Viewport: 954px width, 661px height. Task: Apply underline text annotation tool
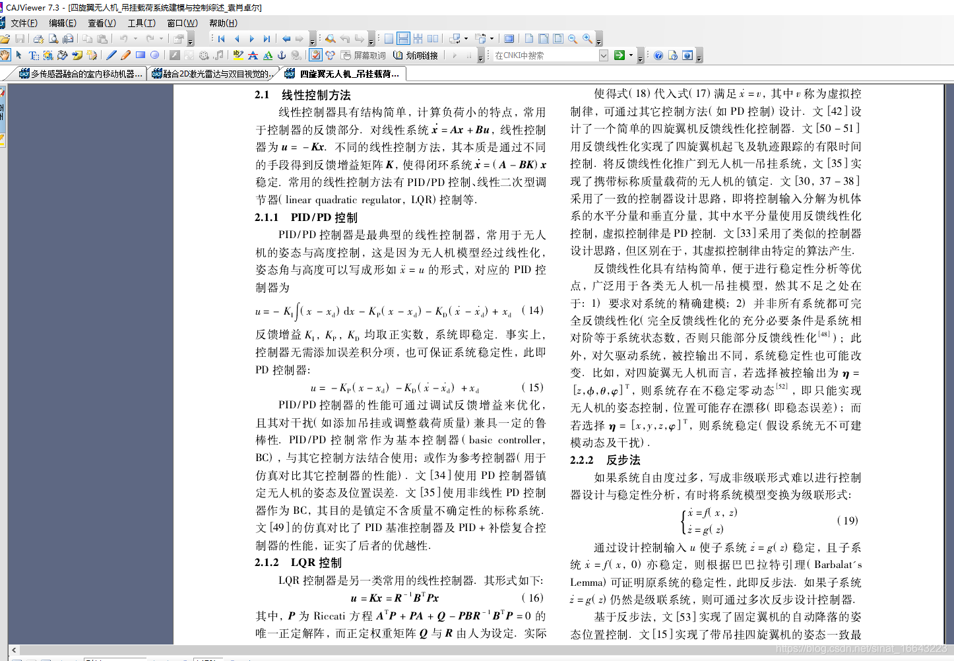point(267,55)
